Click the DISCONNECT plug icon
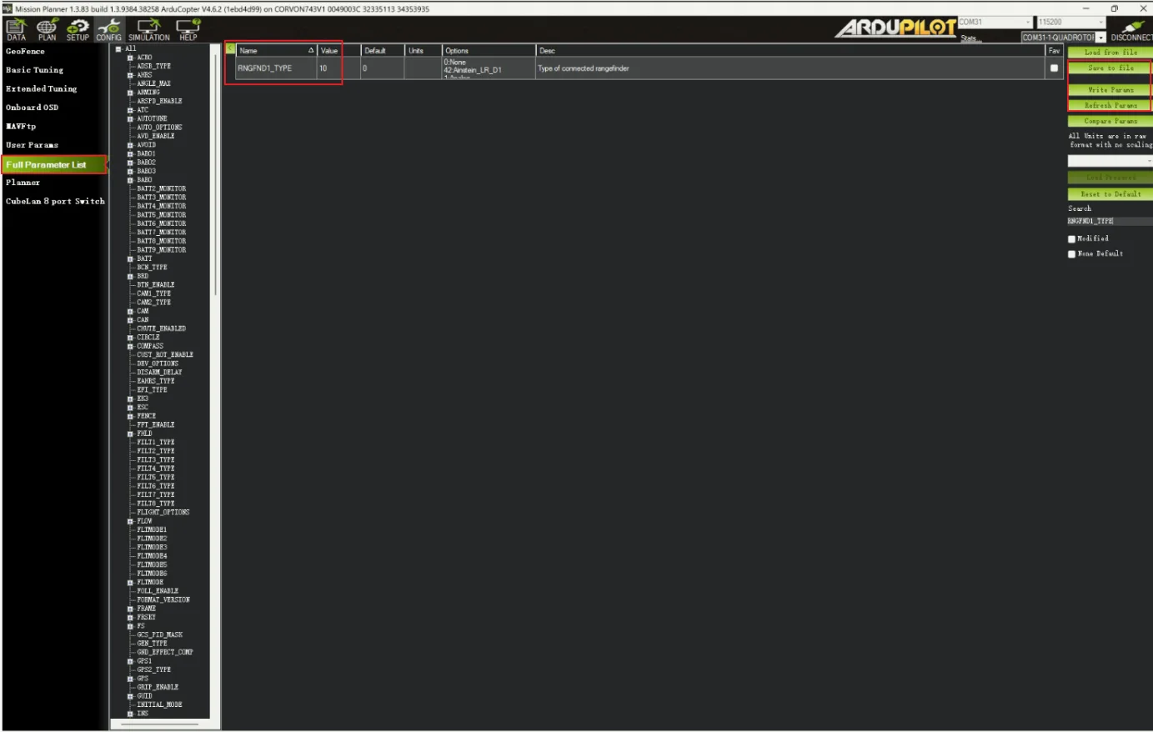The image size is (1153, 732). click(x=1131, y=31)
